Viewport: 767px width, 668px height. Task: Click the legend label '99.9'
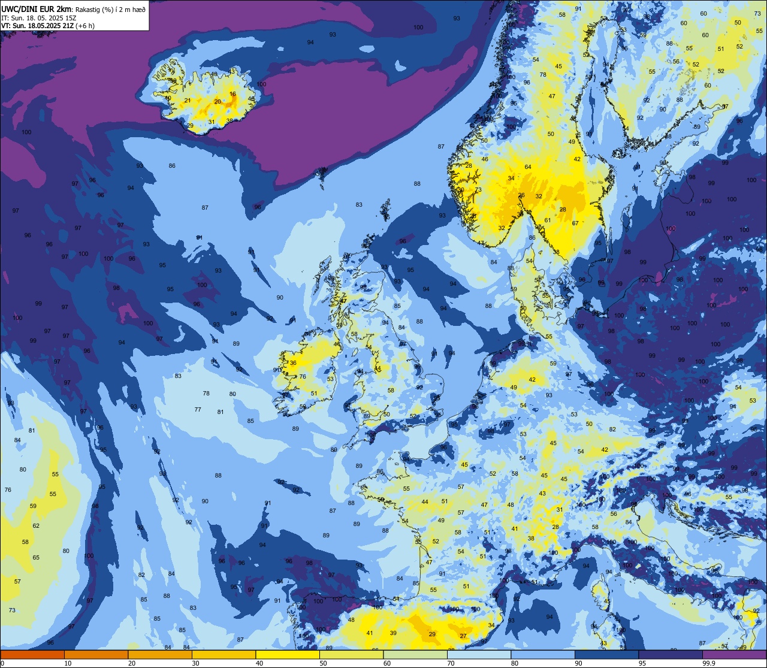[x=709, y=663]
